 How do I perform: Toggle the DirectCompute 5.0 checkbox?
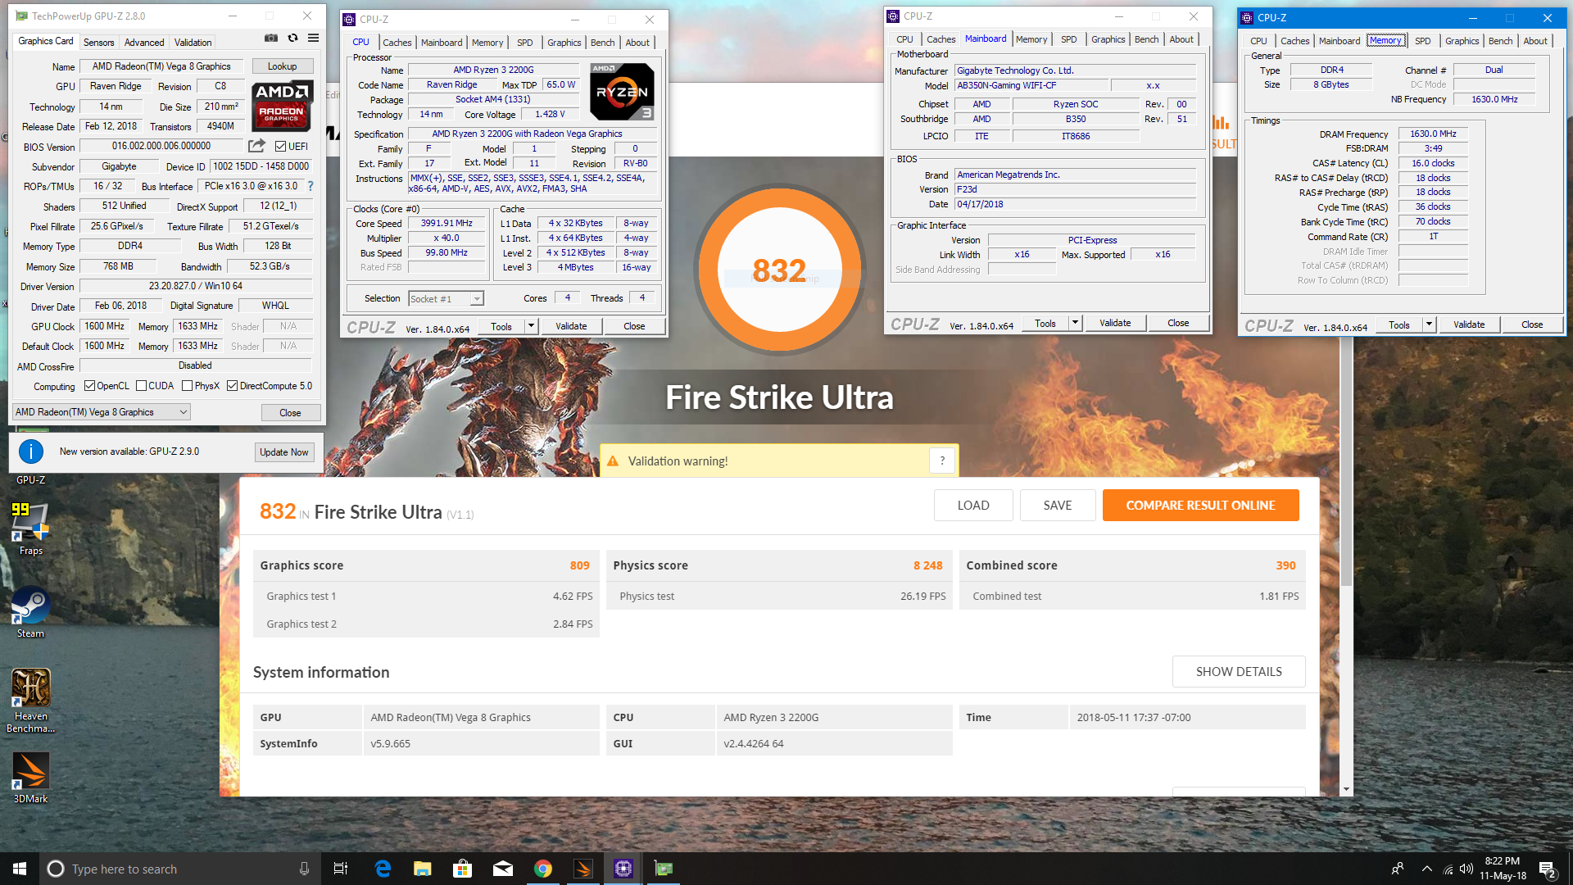pyautogui.click(x=233, y=386)
